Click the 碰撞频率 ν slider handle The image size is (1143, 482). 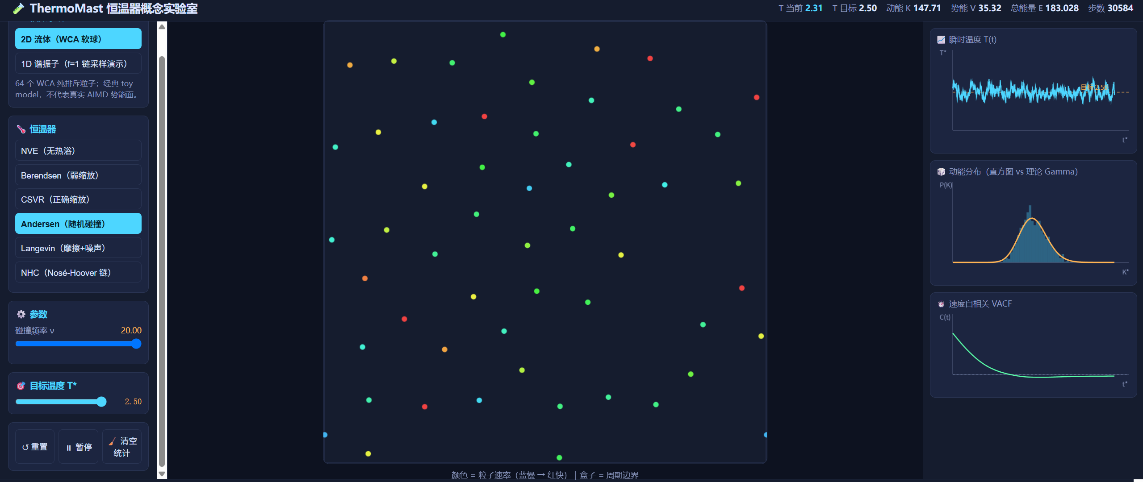(136, 344)
